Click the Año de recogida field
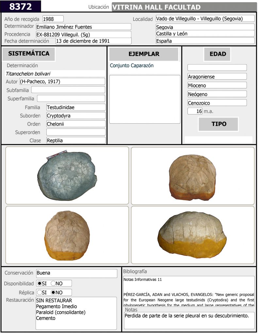The width and height of the screenshot is (258, 334). click(x=53, y=19)
